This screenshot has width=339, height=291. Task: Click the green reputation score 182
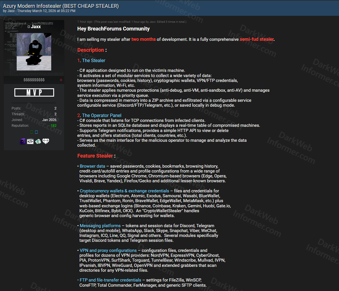pos(54,126)
